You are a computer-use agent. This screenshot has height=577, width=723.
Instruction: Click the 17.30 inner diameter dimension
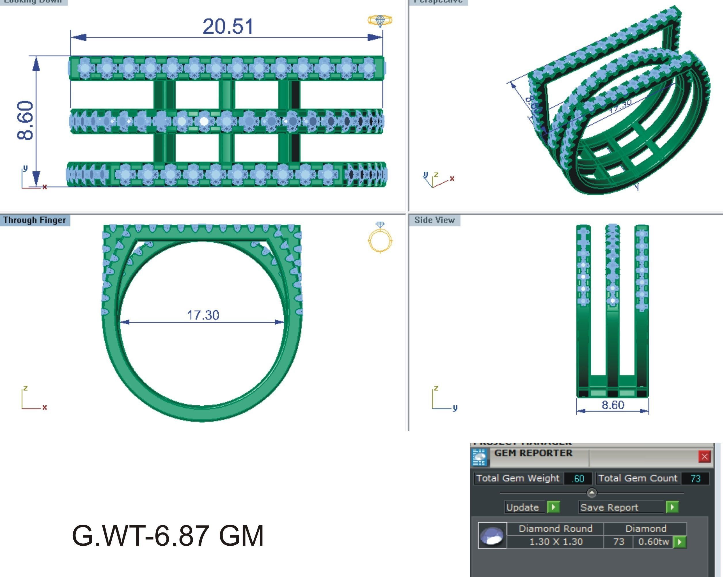click(203, 315)
